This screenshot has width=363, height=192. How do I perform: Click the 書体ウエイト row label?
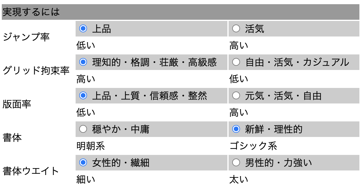31,171
